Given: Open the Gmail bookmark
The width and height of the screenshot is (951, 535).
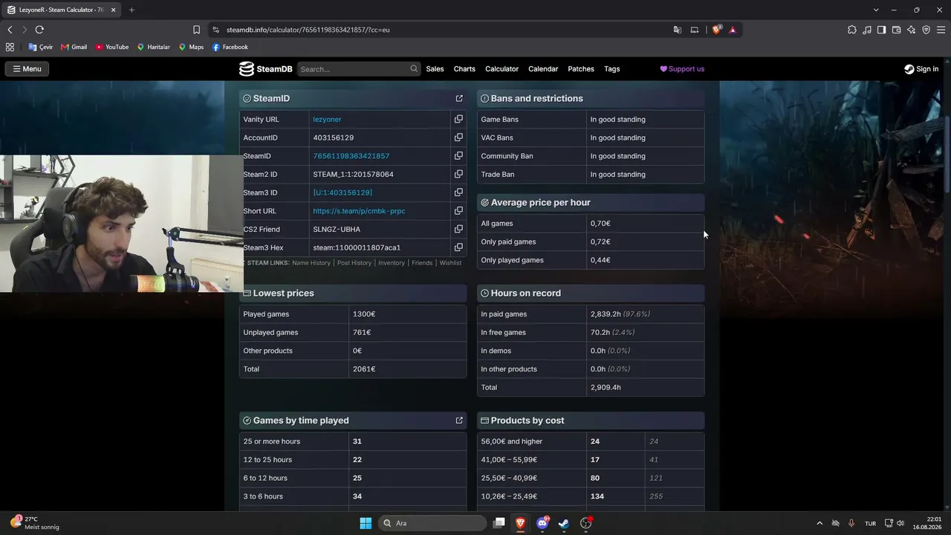Looking at the screenshot, I should (74, 47).
